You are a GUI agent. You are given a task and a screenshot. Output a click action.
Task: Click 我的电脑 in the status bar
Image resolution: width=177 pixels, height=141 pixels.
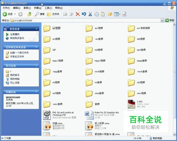[x=156, y=138]
